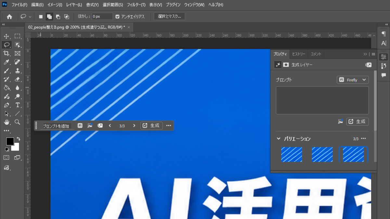Select the Clone Stamp tool

tap(17, 71)
